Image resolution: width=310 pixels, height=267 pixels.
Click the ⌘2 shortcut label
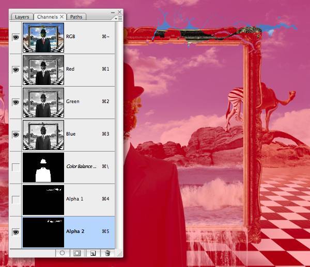pyautogui.click(x=105, y=102)
